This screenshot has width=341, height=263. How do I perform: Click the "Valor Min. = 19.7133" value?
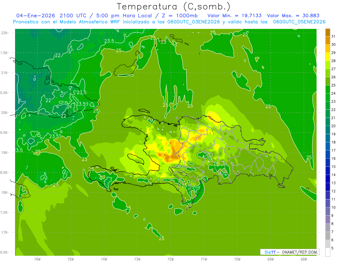coord(234,16)
